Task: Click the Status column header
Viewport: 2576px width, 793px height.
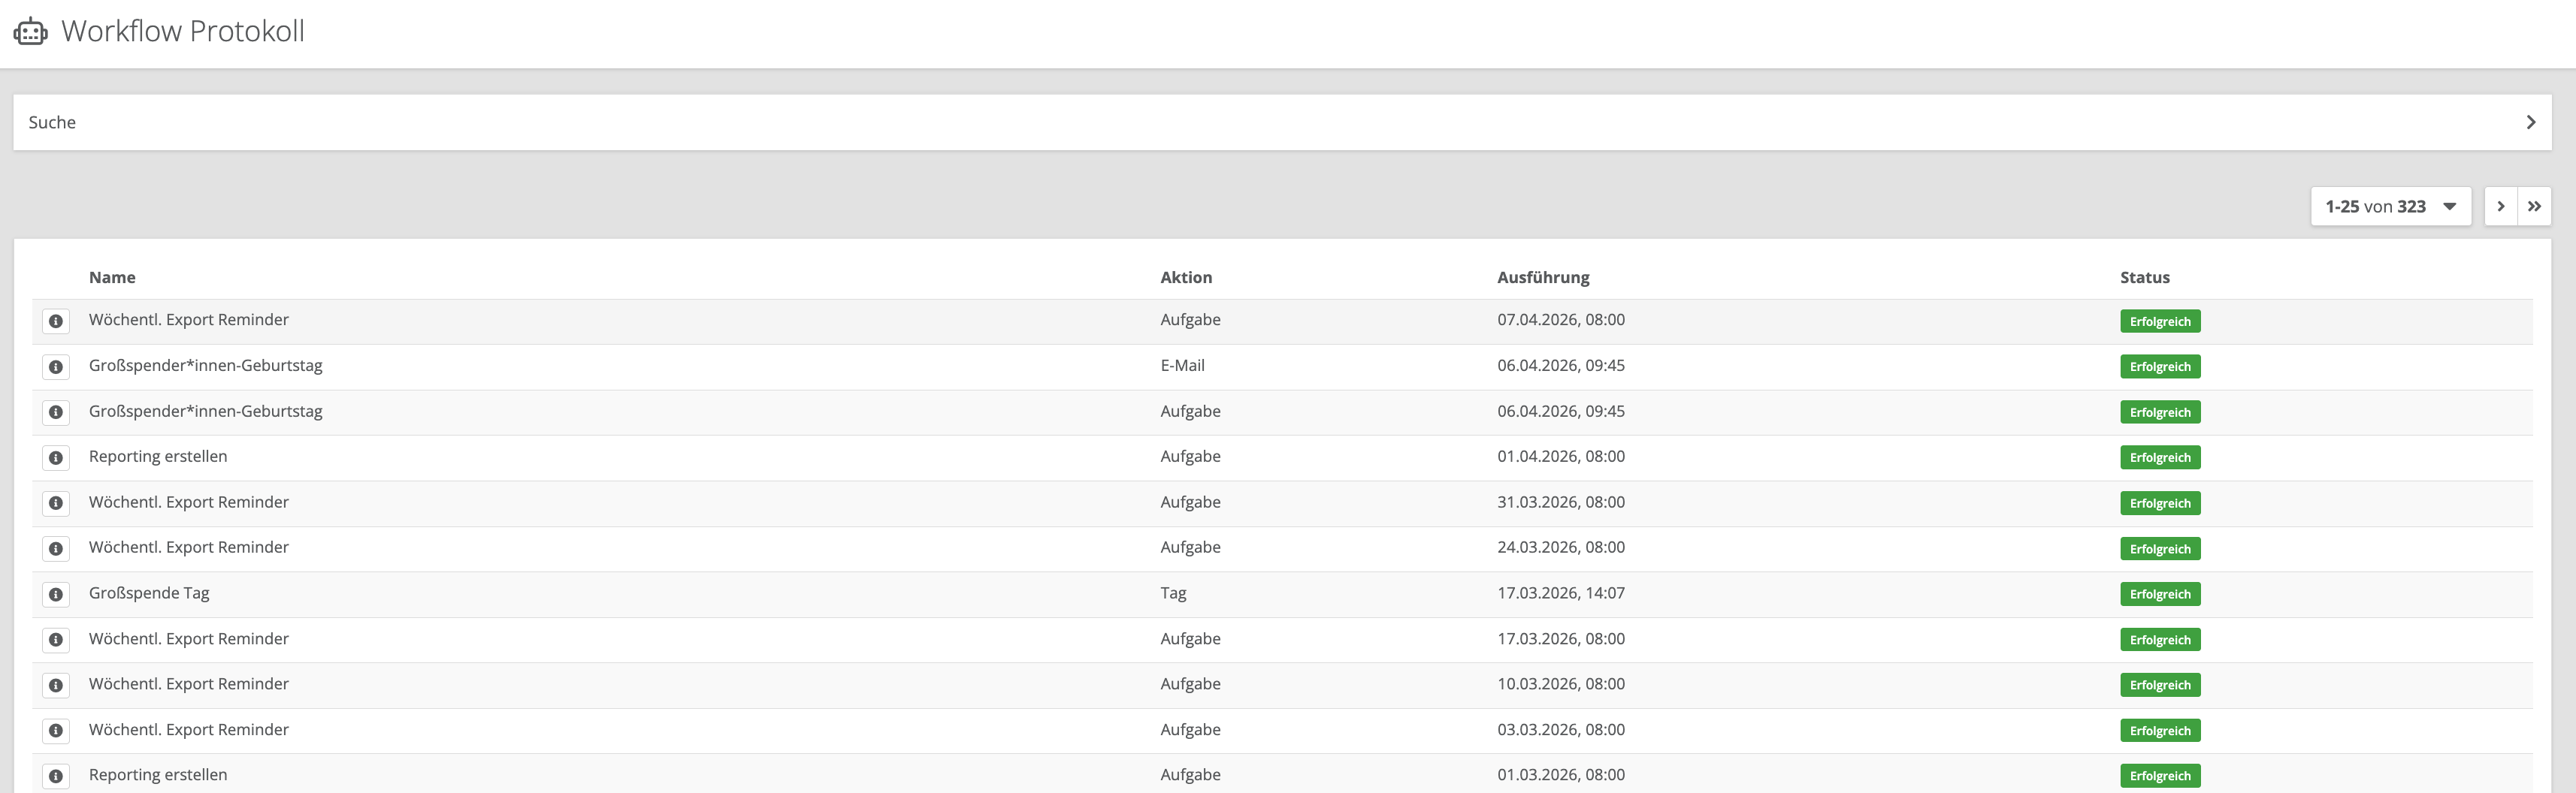Action: tap(2144, 278)
